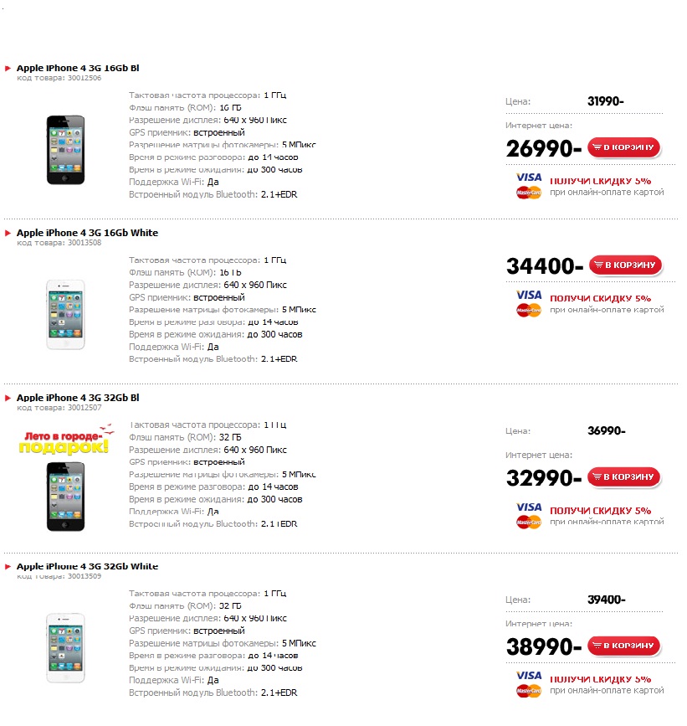
Task: Open Apple iPhone 4 3G 32Gb Bl link
Action: point(78,398)
